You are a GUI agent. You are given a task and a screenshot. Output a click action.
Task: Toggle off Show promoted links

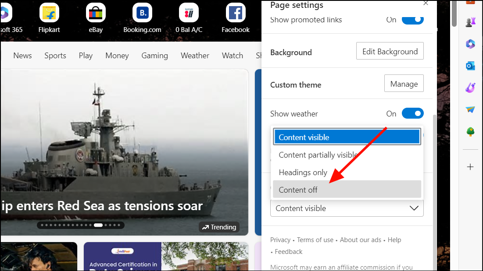(x=412, y=19)
